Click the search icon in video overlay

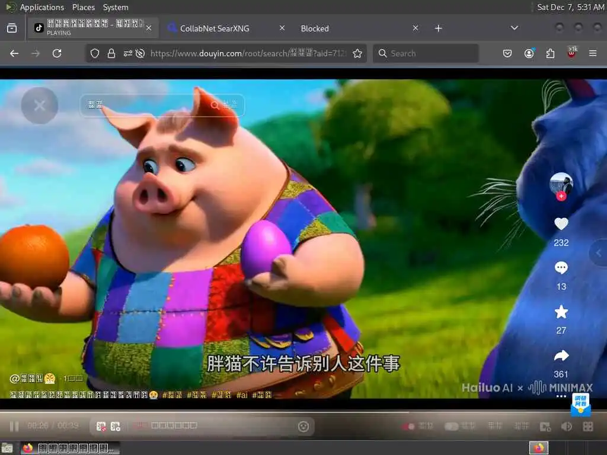click(215, 105)
